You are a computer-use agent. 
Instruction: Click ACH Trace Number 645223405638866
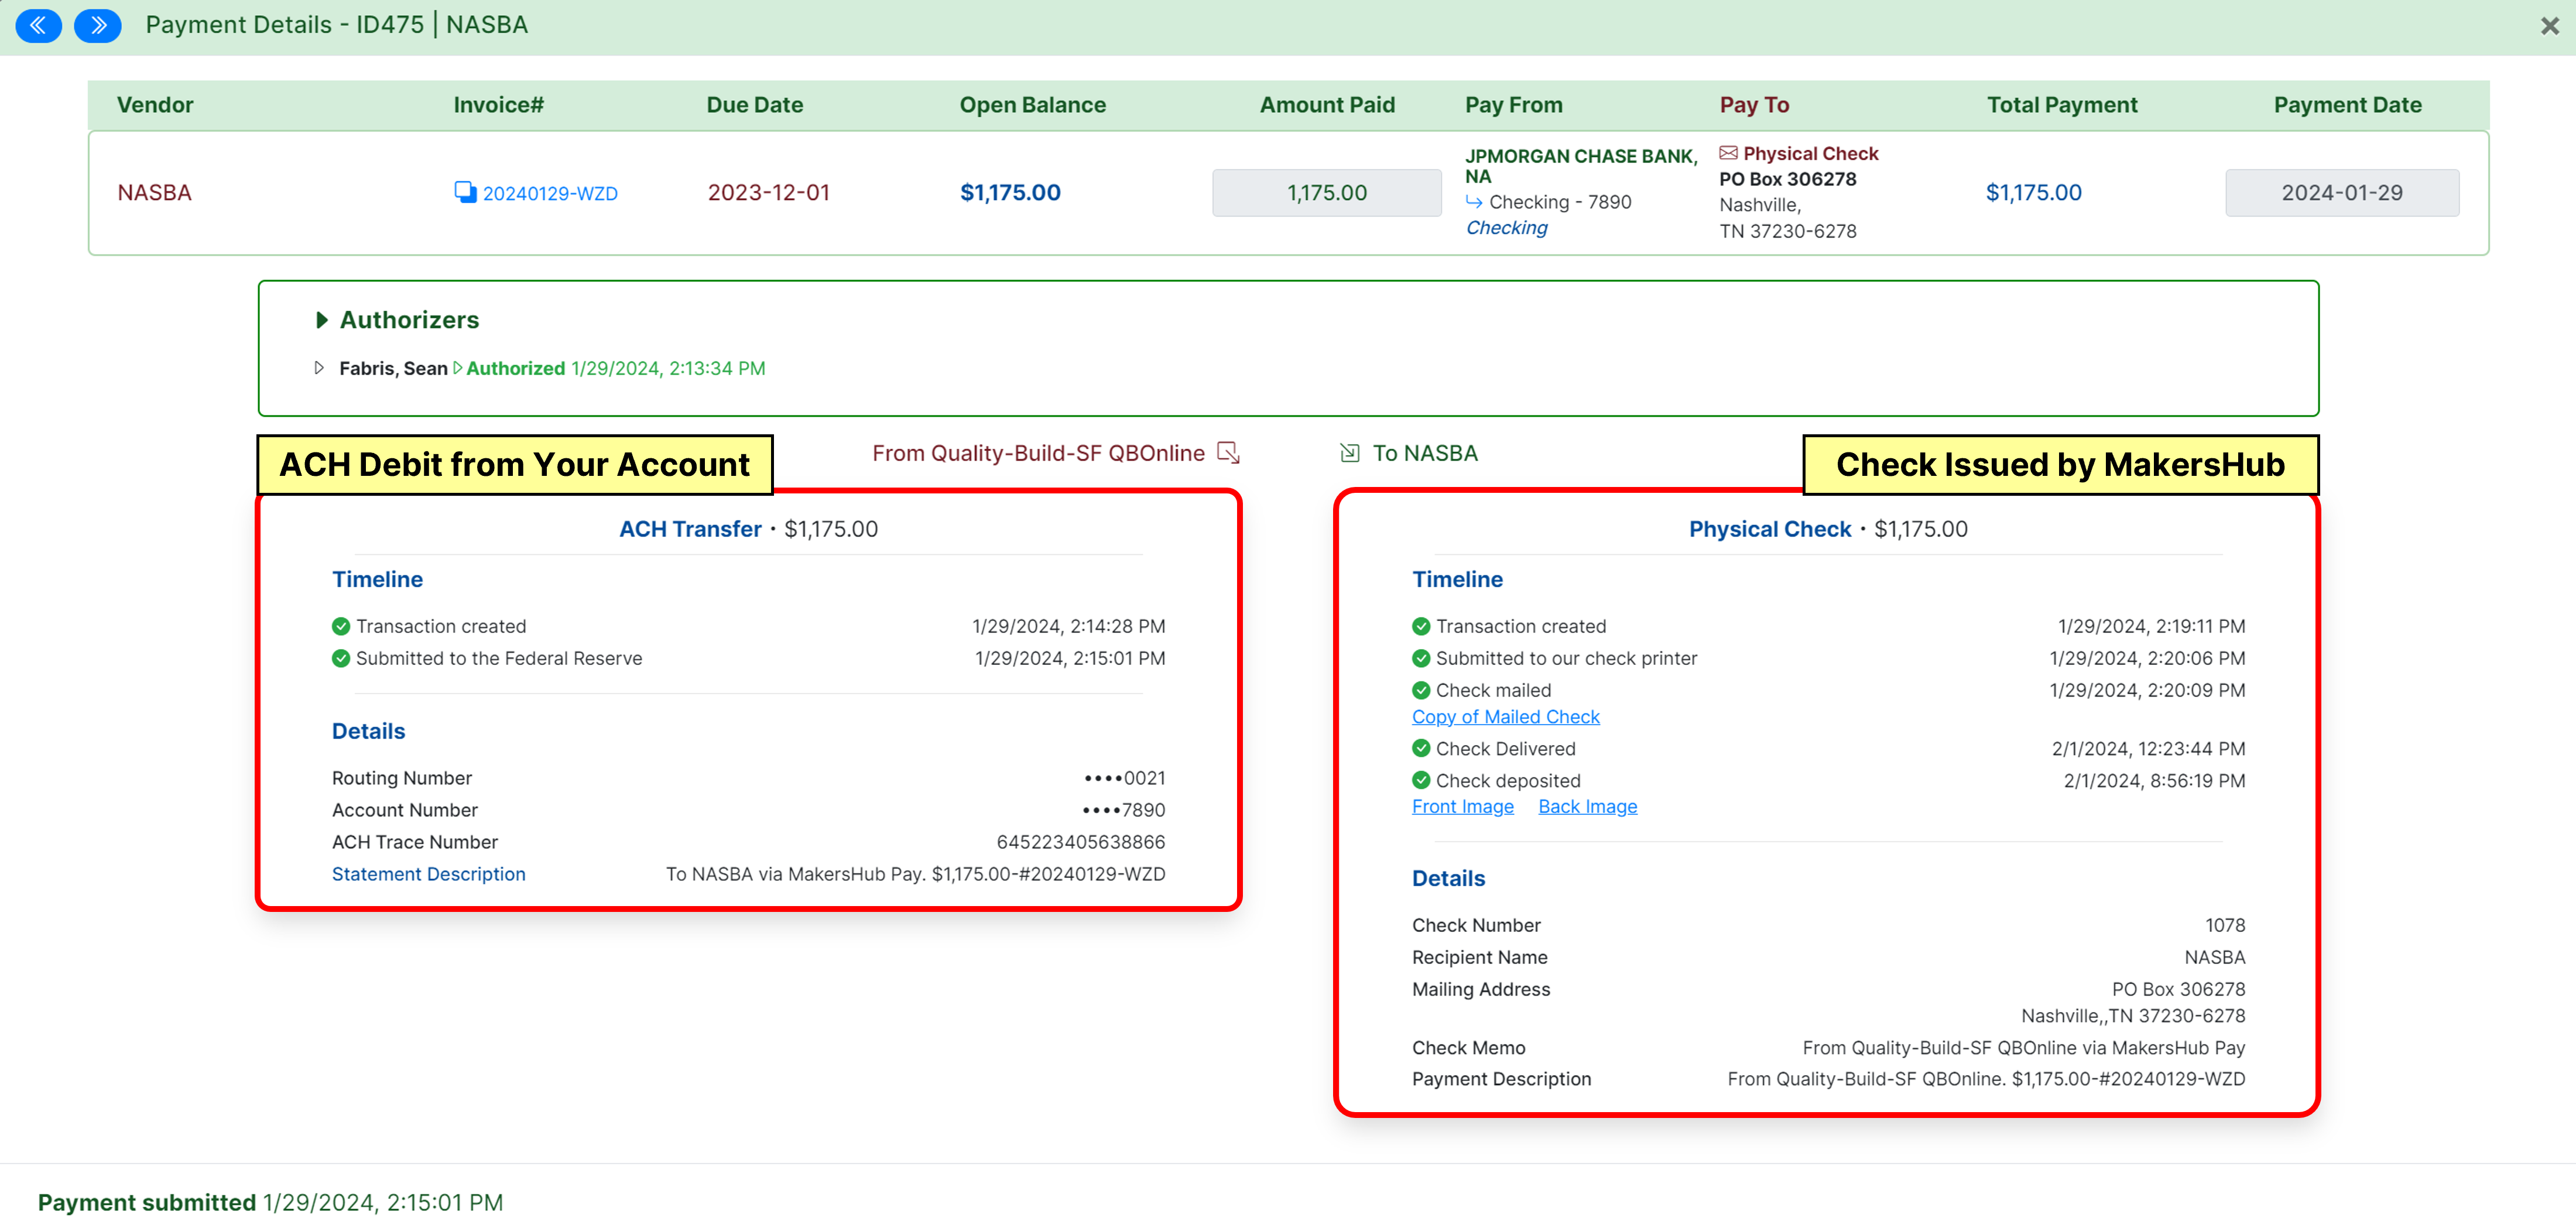click(1080, 842)
